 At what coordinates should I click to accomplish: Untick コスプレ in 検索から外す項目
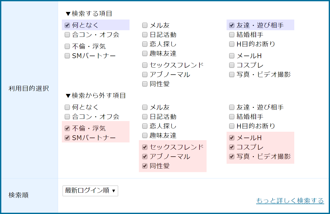coord(232,147)
